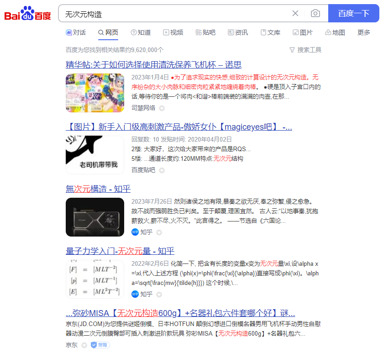This screenshot has width=383, height=353.
Task: Expand the arrow next to 京东
Action: pos(84,345)
